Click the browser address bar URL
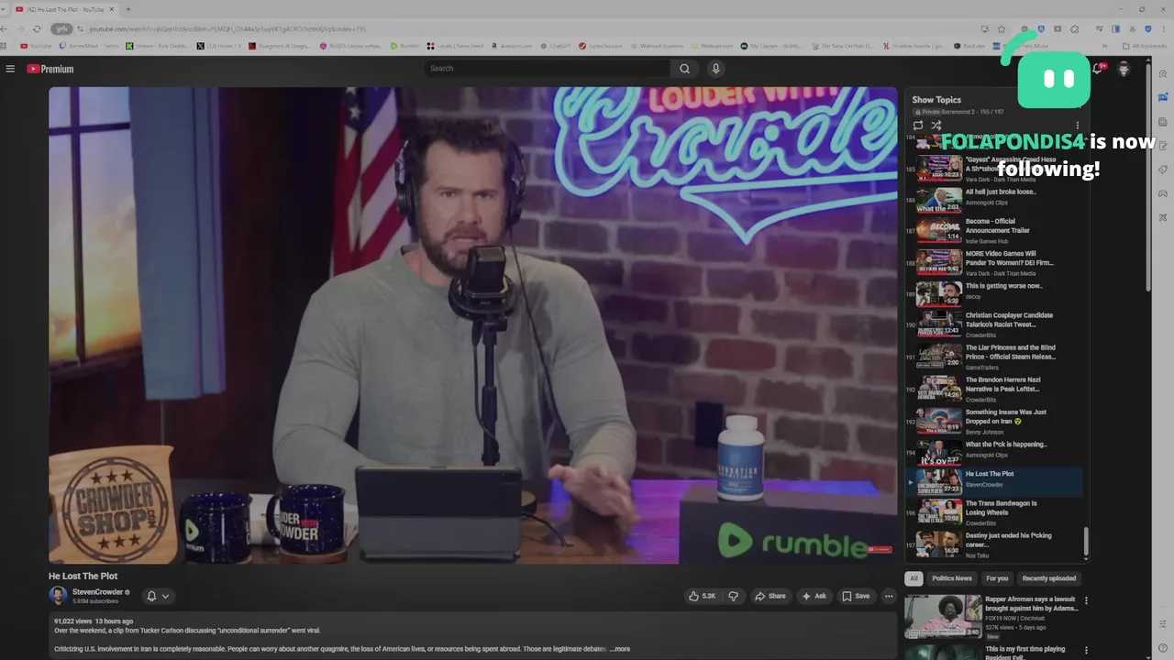The height and width of the screenshot is (660, 1174). 227,29
